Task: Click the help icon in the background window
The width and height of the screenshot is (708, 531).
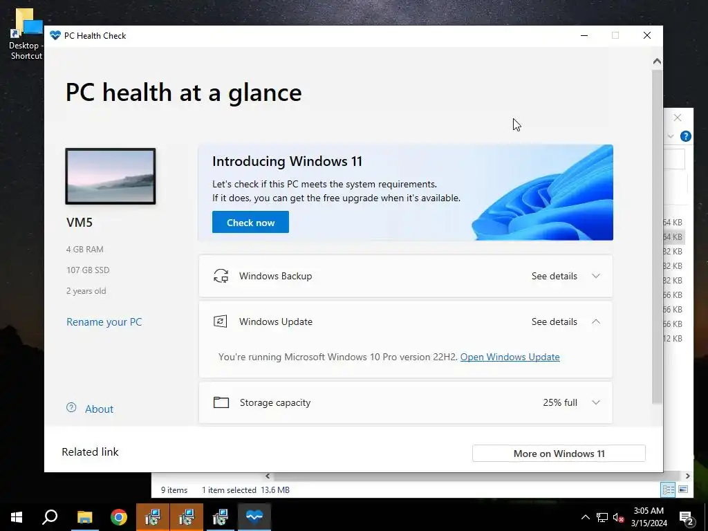Action: point(685,136)
